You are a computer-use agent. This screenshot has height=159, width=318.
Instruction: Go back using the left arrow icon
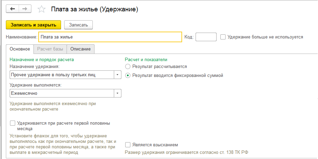point(12,9)
